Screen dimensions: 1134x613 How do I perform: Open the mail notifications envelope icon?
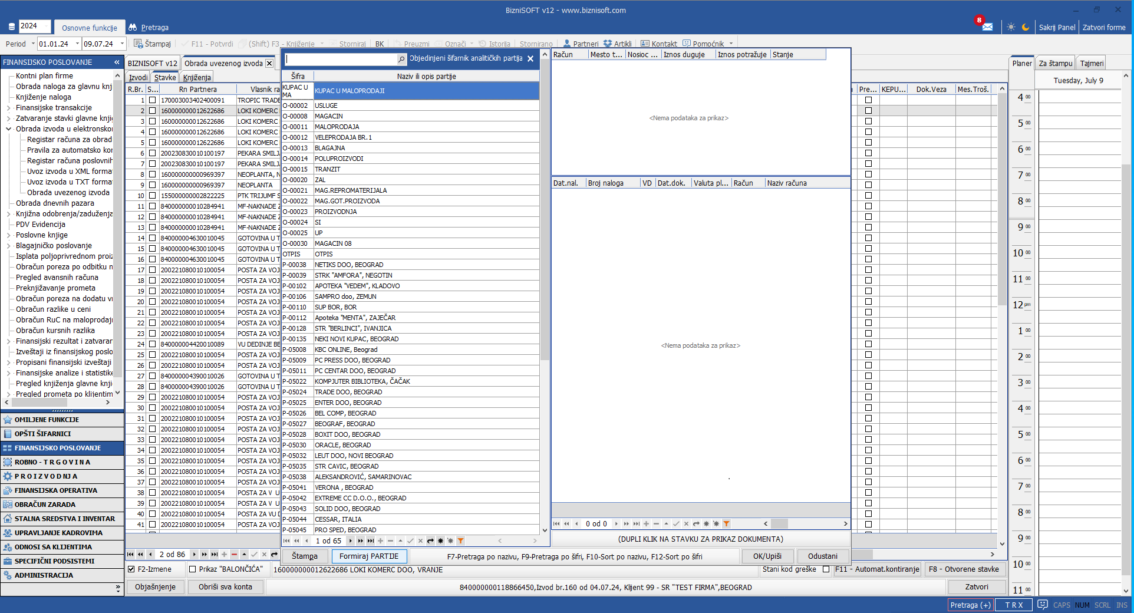[x=987, y=27]
